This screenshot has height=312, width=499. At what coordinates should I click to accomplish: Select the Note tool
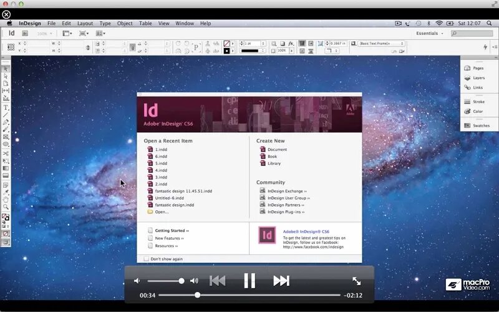(6, 185)
